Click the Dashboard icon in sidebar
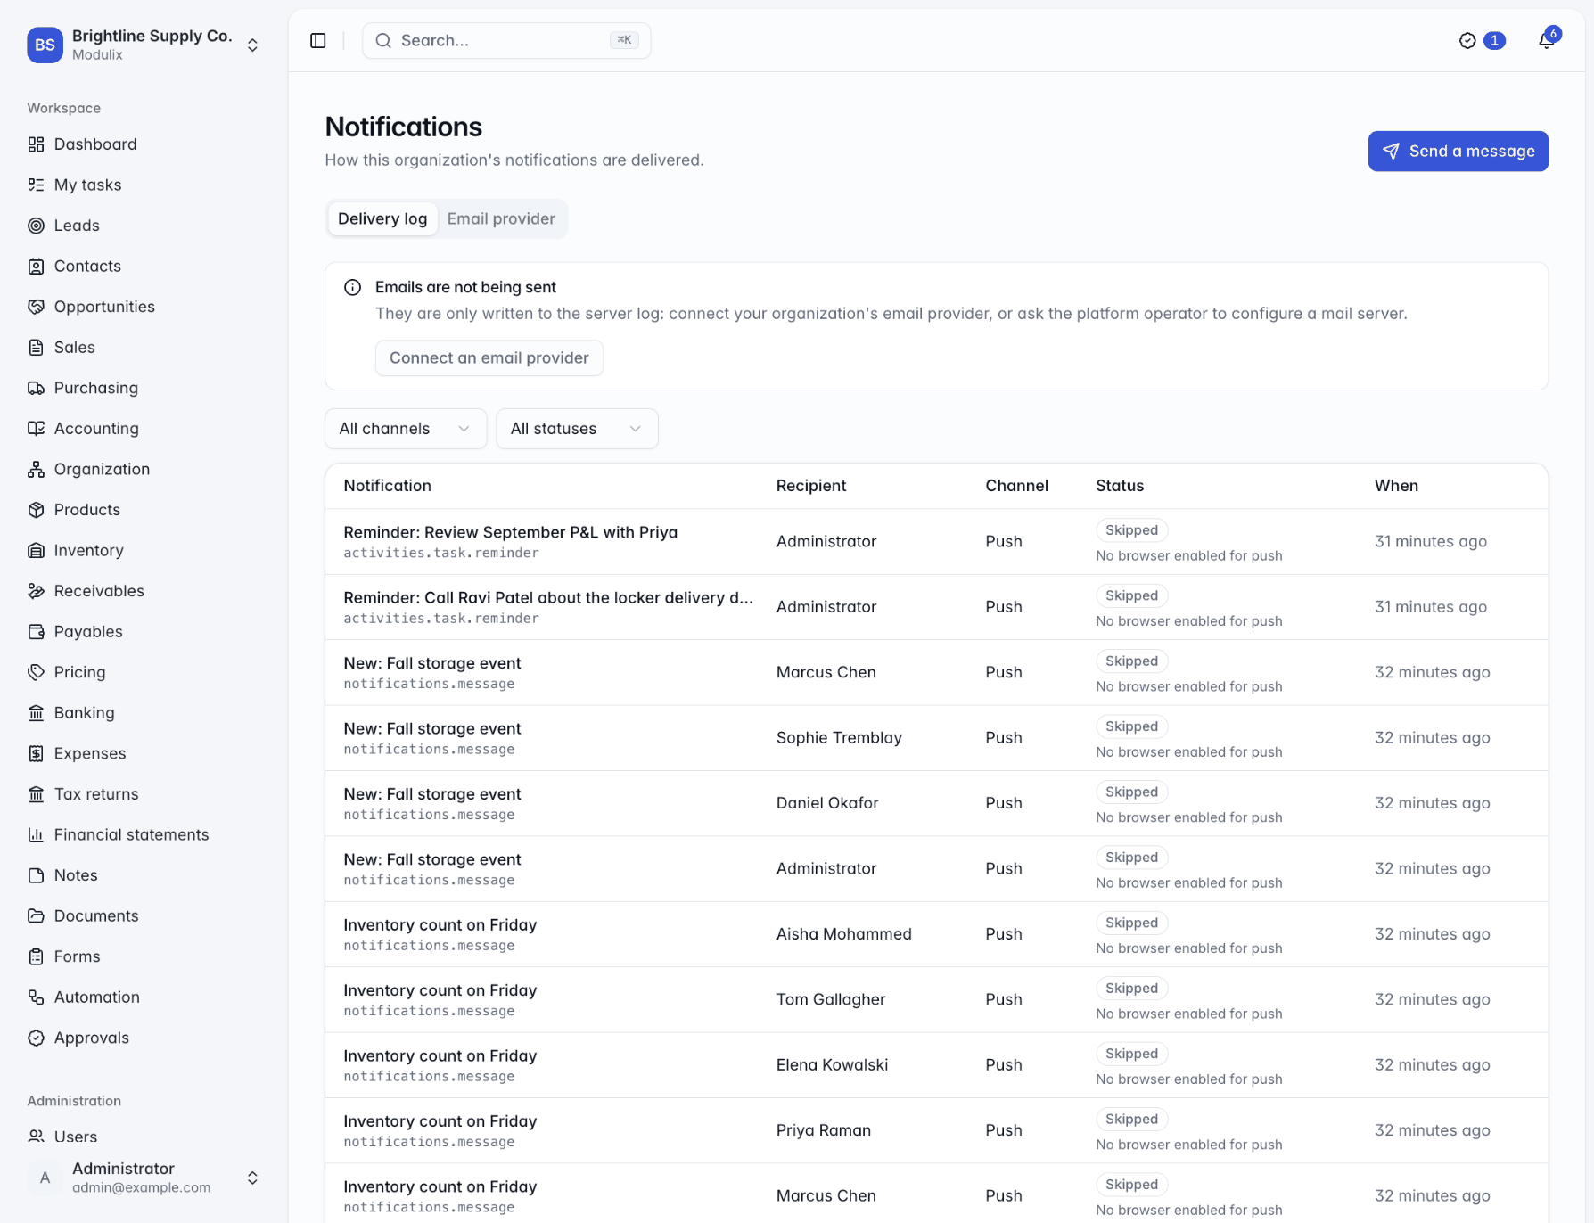 point(36,144)
